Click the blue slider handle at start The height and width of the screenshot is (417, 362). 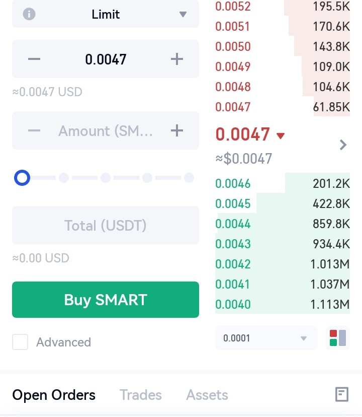22,178
